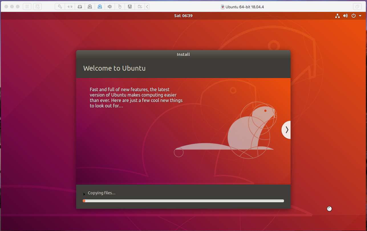Open the VM snapshots button
This screenshot has height=231, width=367.
(37, 7)
